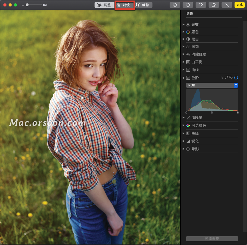Expand the 晕影 section

pos(183,149)
